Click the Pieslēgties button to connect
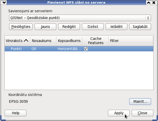Image resolution: width=158 pixels, height=121 pixels. 21,27
